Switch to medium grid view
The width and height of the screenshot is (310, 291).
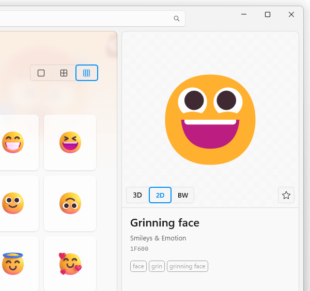[64, 73]
